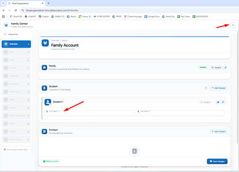Open the Notes navigation item
Viewport: 239px width, 172px height.
click(x=16, y=123)
